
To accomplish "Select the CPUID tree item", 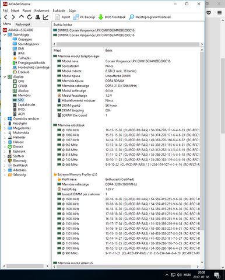I will 20,86.
